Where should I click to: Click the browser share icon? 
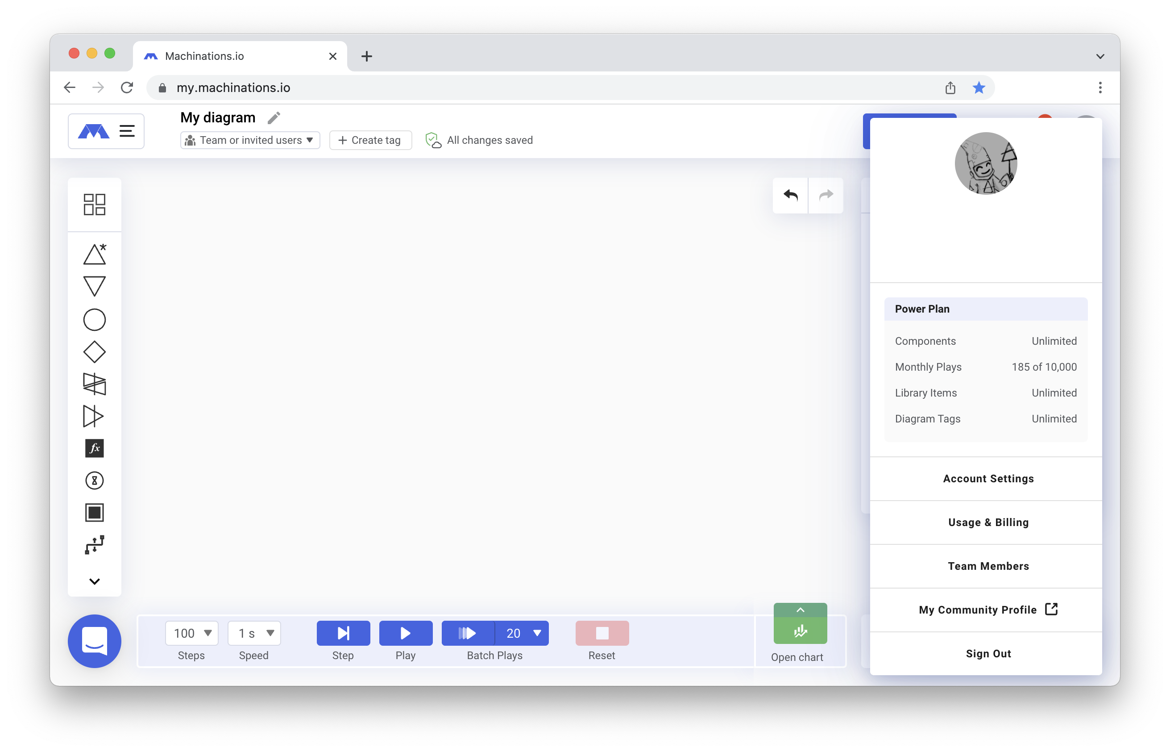[950, 88]
